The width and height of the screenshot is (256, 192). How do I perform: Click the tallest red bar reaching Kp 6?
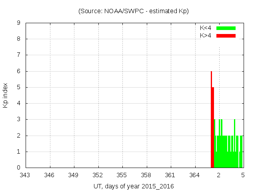pos(211,119)
